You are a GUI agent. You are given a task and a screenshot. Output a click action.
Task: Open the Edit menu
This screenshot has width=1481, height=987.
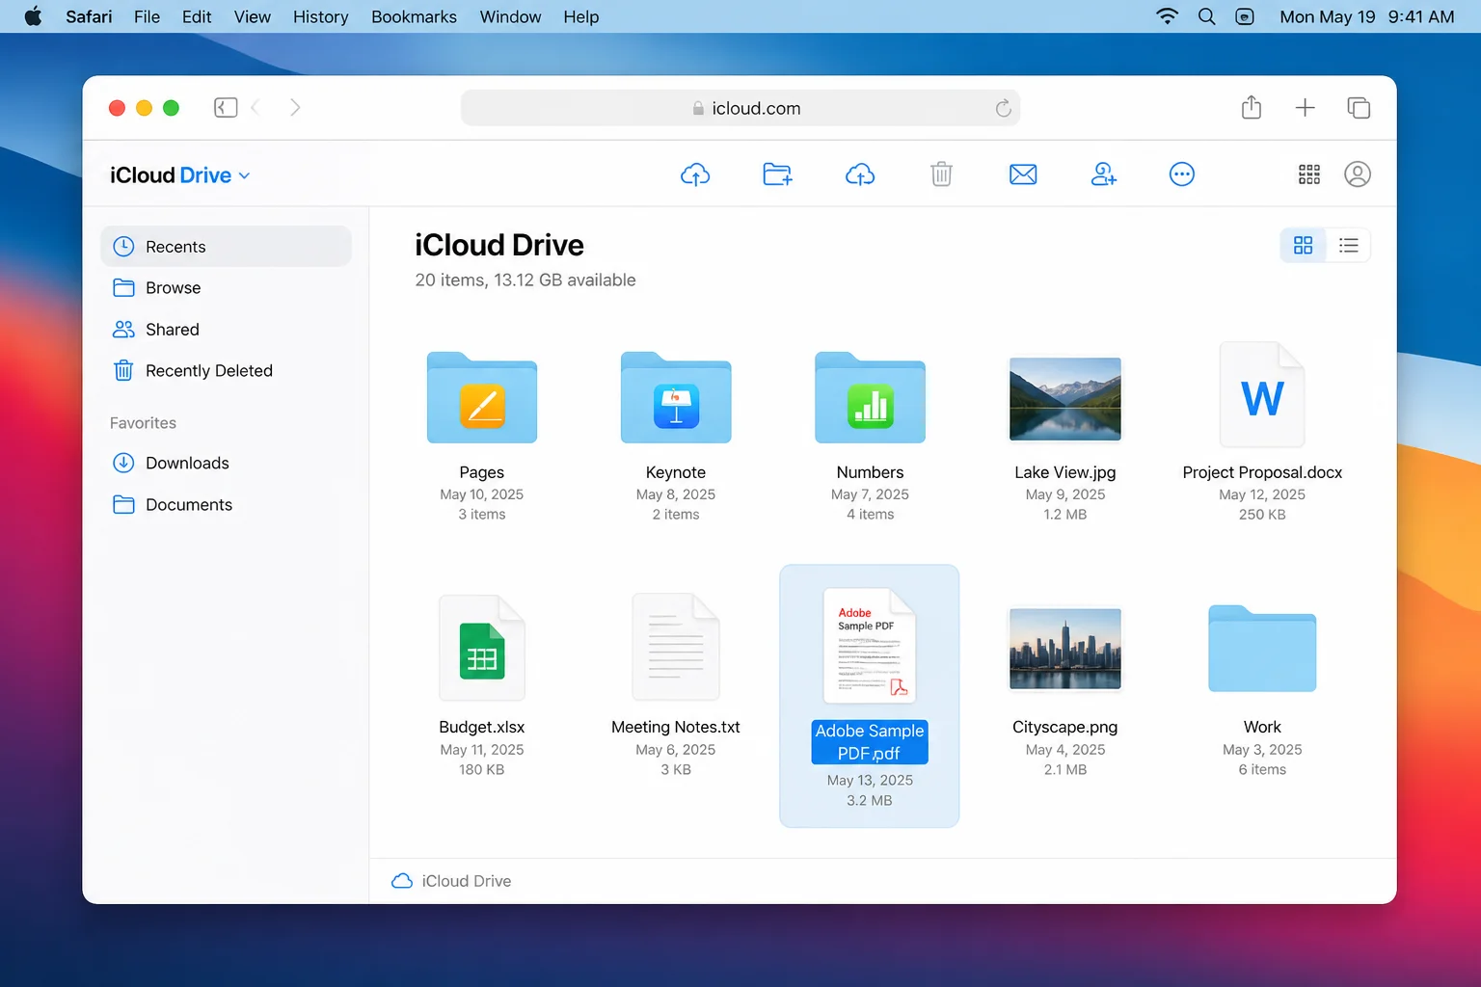(197, 16)
